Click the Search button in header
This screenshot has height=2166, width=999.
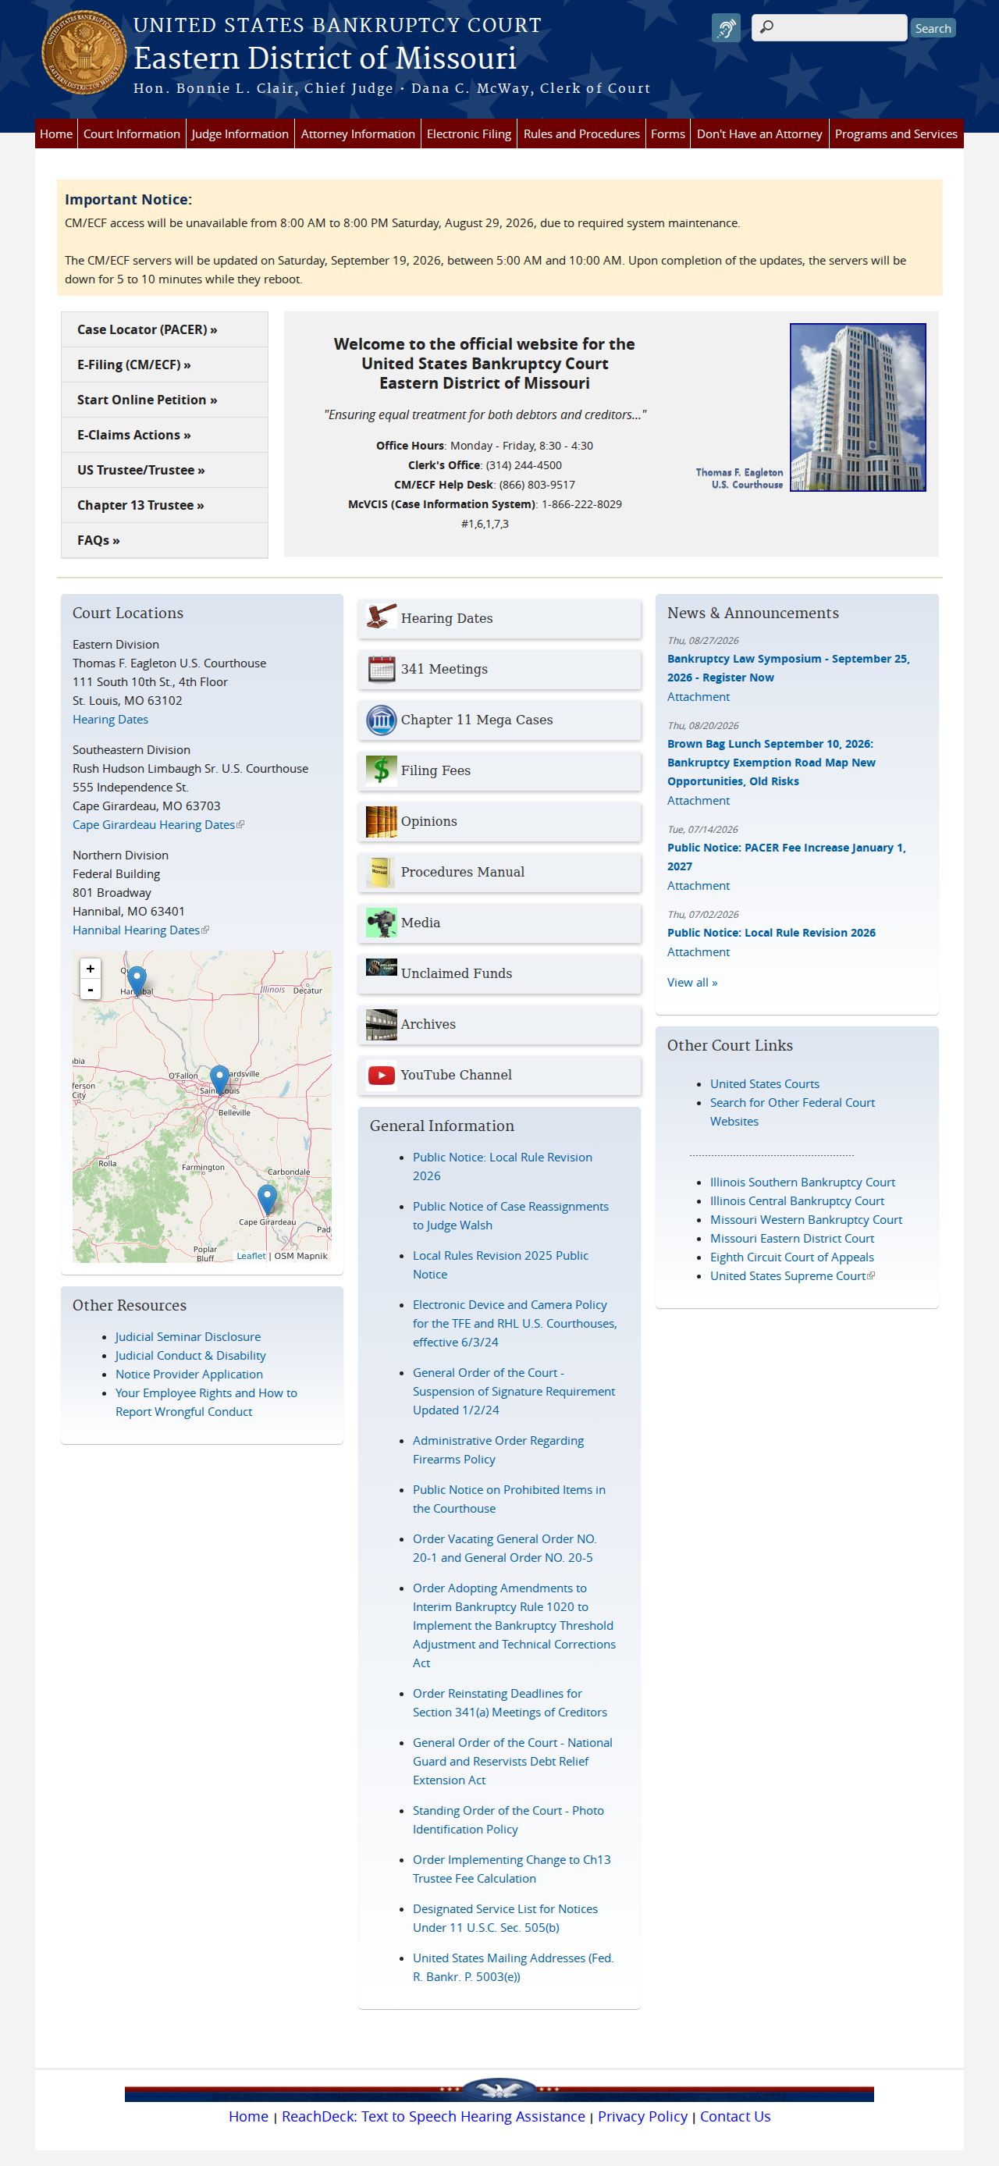click(x=933, y=28)
